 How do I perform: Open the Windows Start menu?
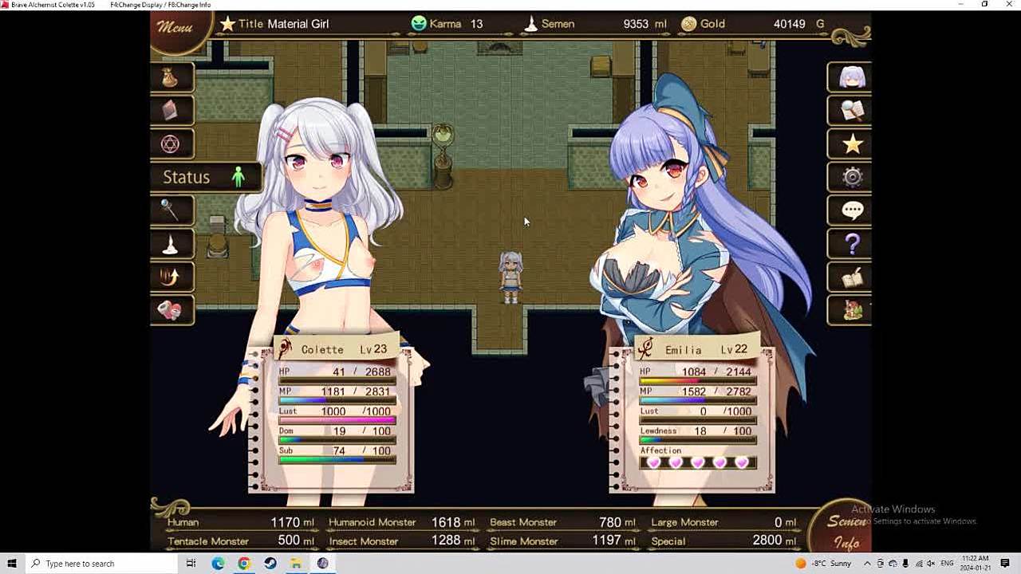click(x=12, y=564)
